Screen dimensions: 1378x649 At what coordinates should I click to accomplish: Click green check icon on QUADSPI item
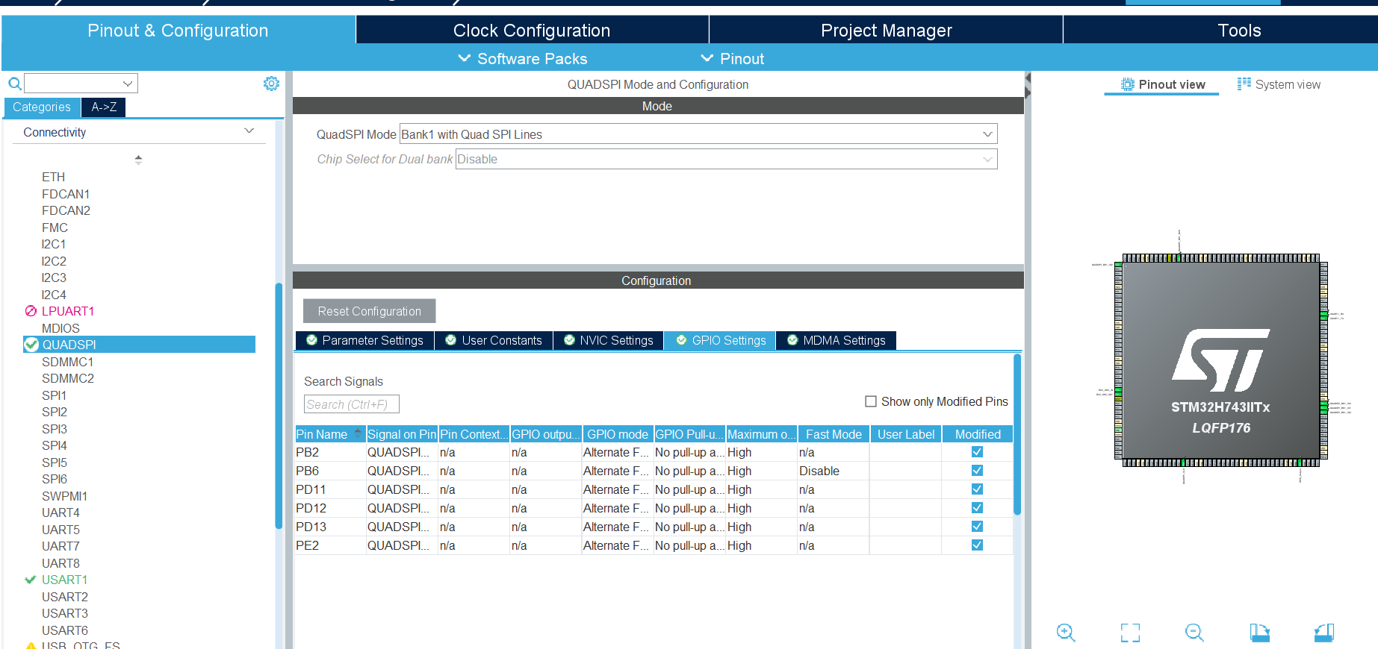point(31,344)
